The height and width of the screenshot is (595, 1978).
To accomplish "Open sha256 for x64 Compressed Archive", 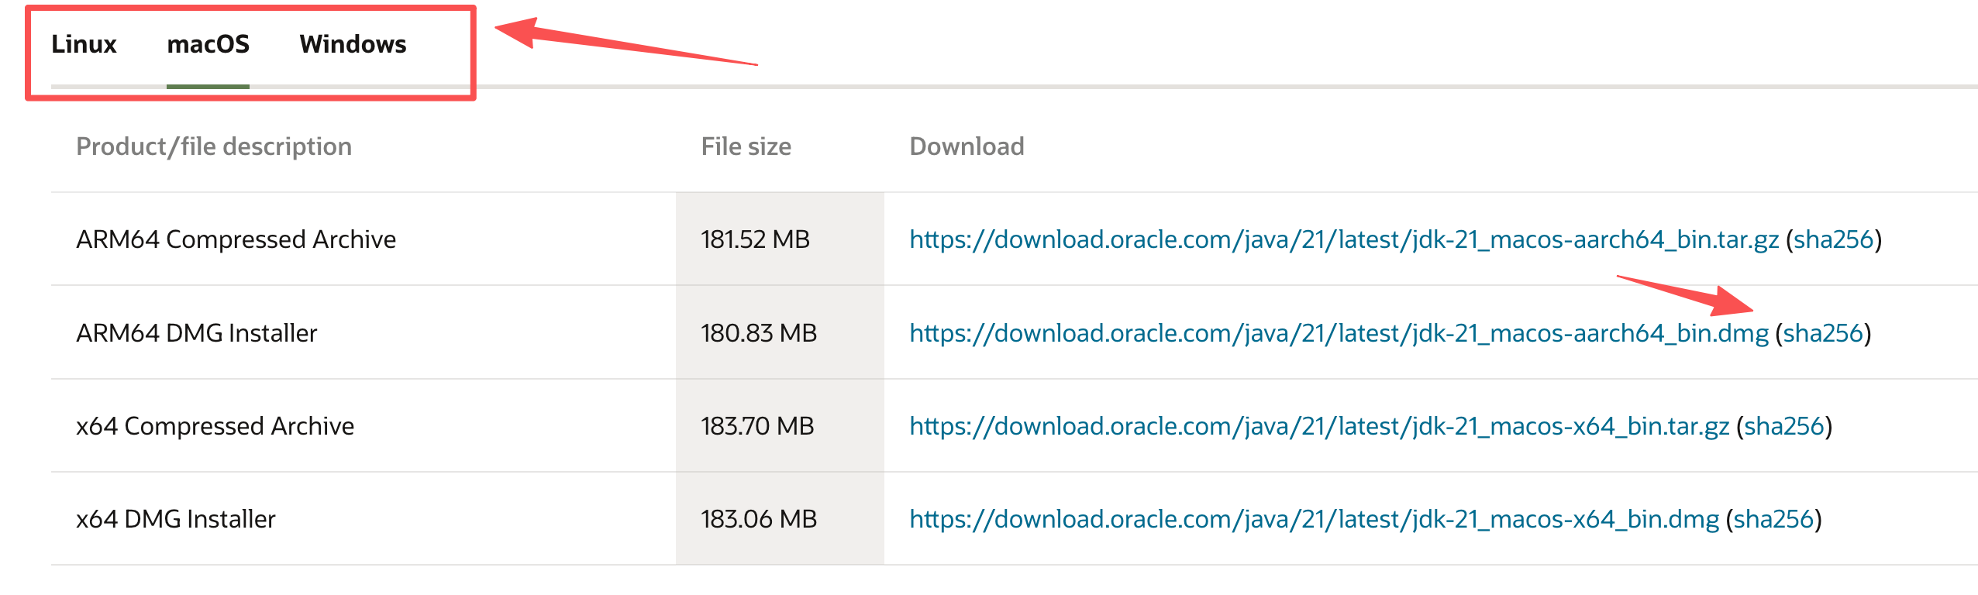I will [1783, 427].
